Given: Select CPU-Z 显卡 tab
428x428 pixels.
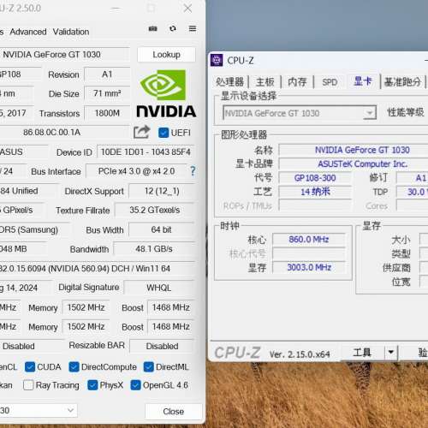Looking at the screenshot, I should click(363, 81).
